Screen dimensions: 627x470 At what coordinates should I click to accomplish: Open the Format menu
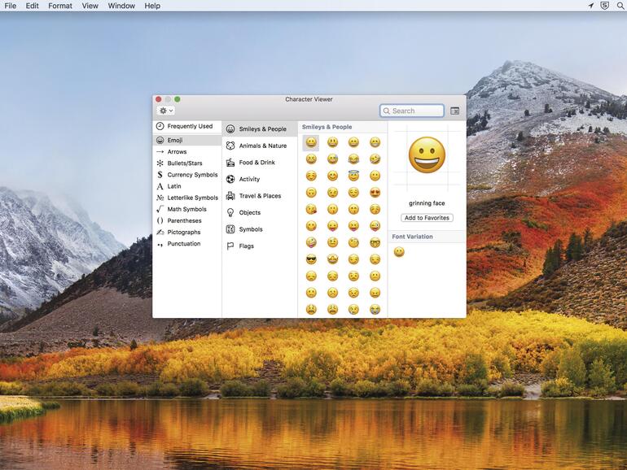point(60,6)
